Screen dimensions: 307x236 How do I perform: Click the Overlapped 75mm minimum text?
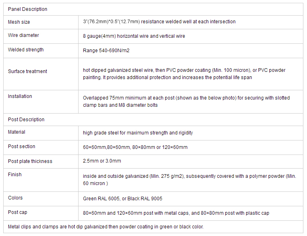[186, 102]
